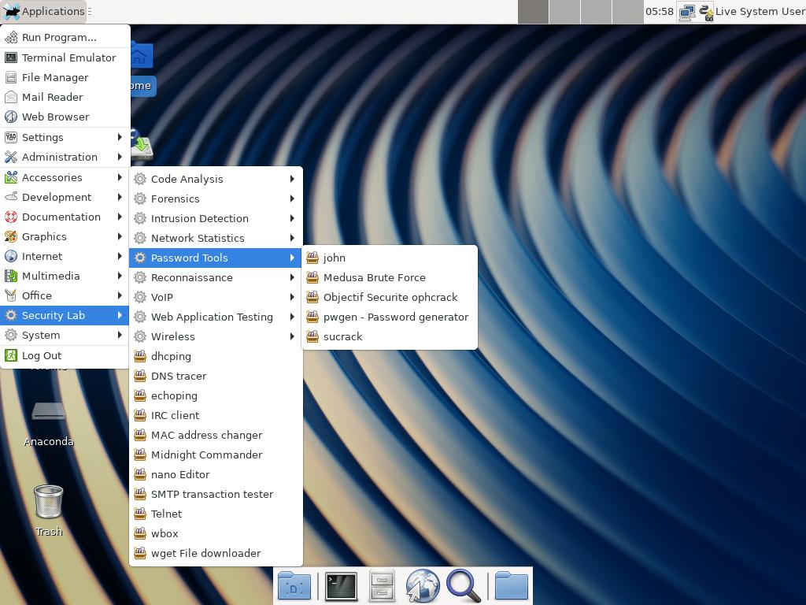
Task: Open MAC address changer
Action: pyautogui.click(x=216, y=435)
